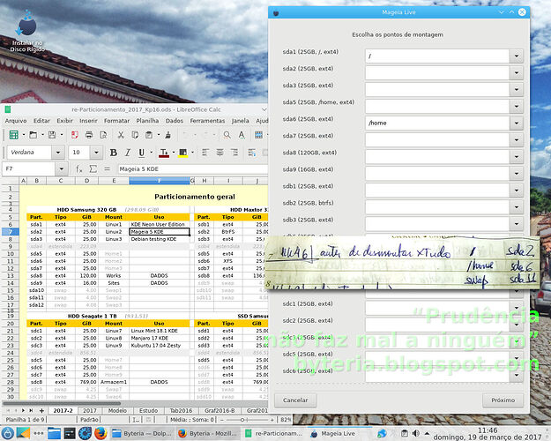Click the Save document icon in Calc
The width and height of the screenshot is (551, 441).
pyautogui.click(x=52, y=135)
